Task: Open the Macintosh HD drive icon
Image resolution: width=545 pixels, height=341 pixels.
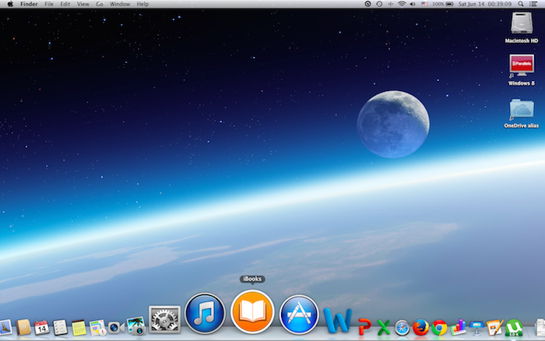Action: click(521, 24)
